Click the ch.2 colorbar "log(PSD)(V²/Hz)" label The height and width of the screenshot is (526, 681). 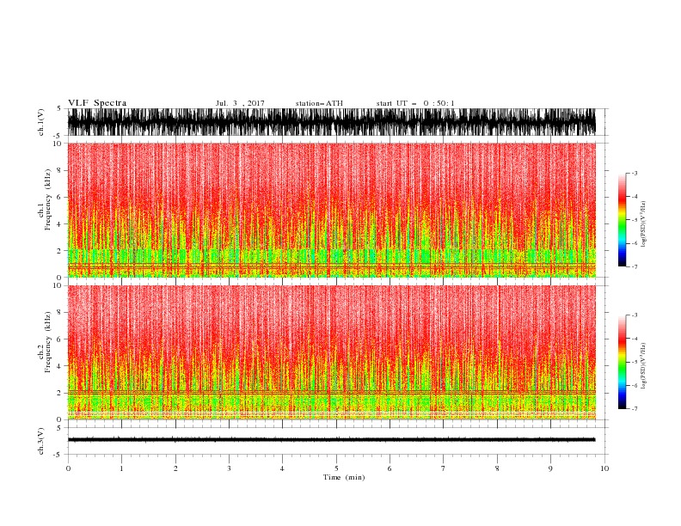pyautogui.click(x=643, y=365)
